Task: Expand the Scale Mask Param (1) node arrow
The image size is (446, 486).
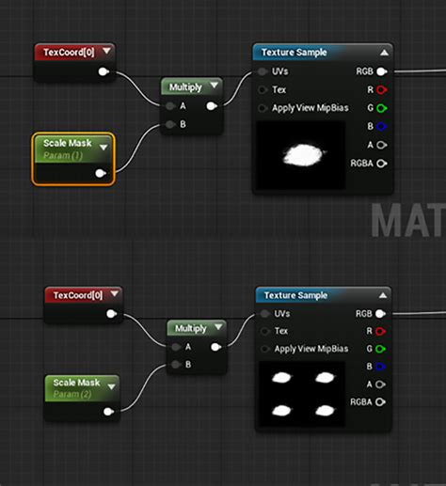Action: click(x=104, y=148)
